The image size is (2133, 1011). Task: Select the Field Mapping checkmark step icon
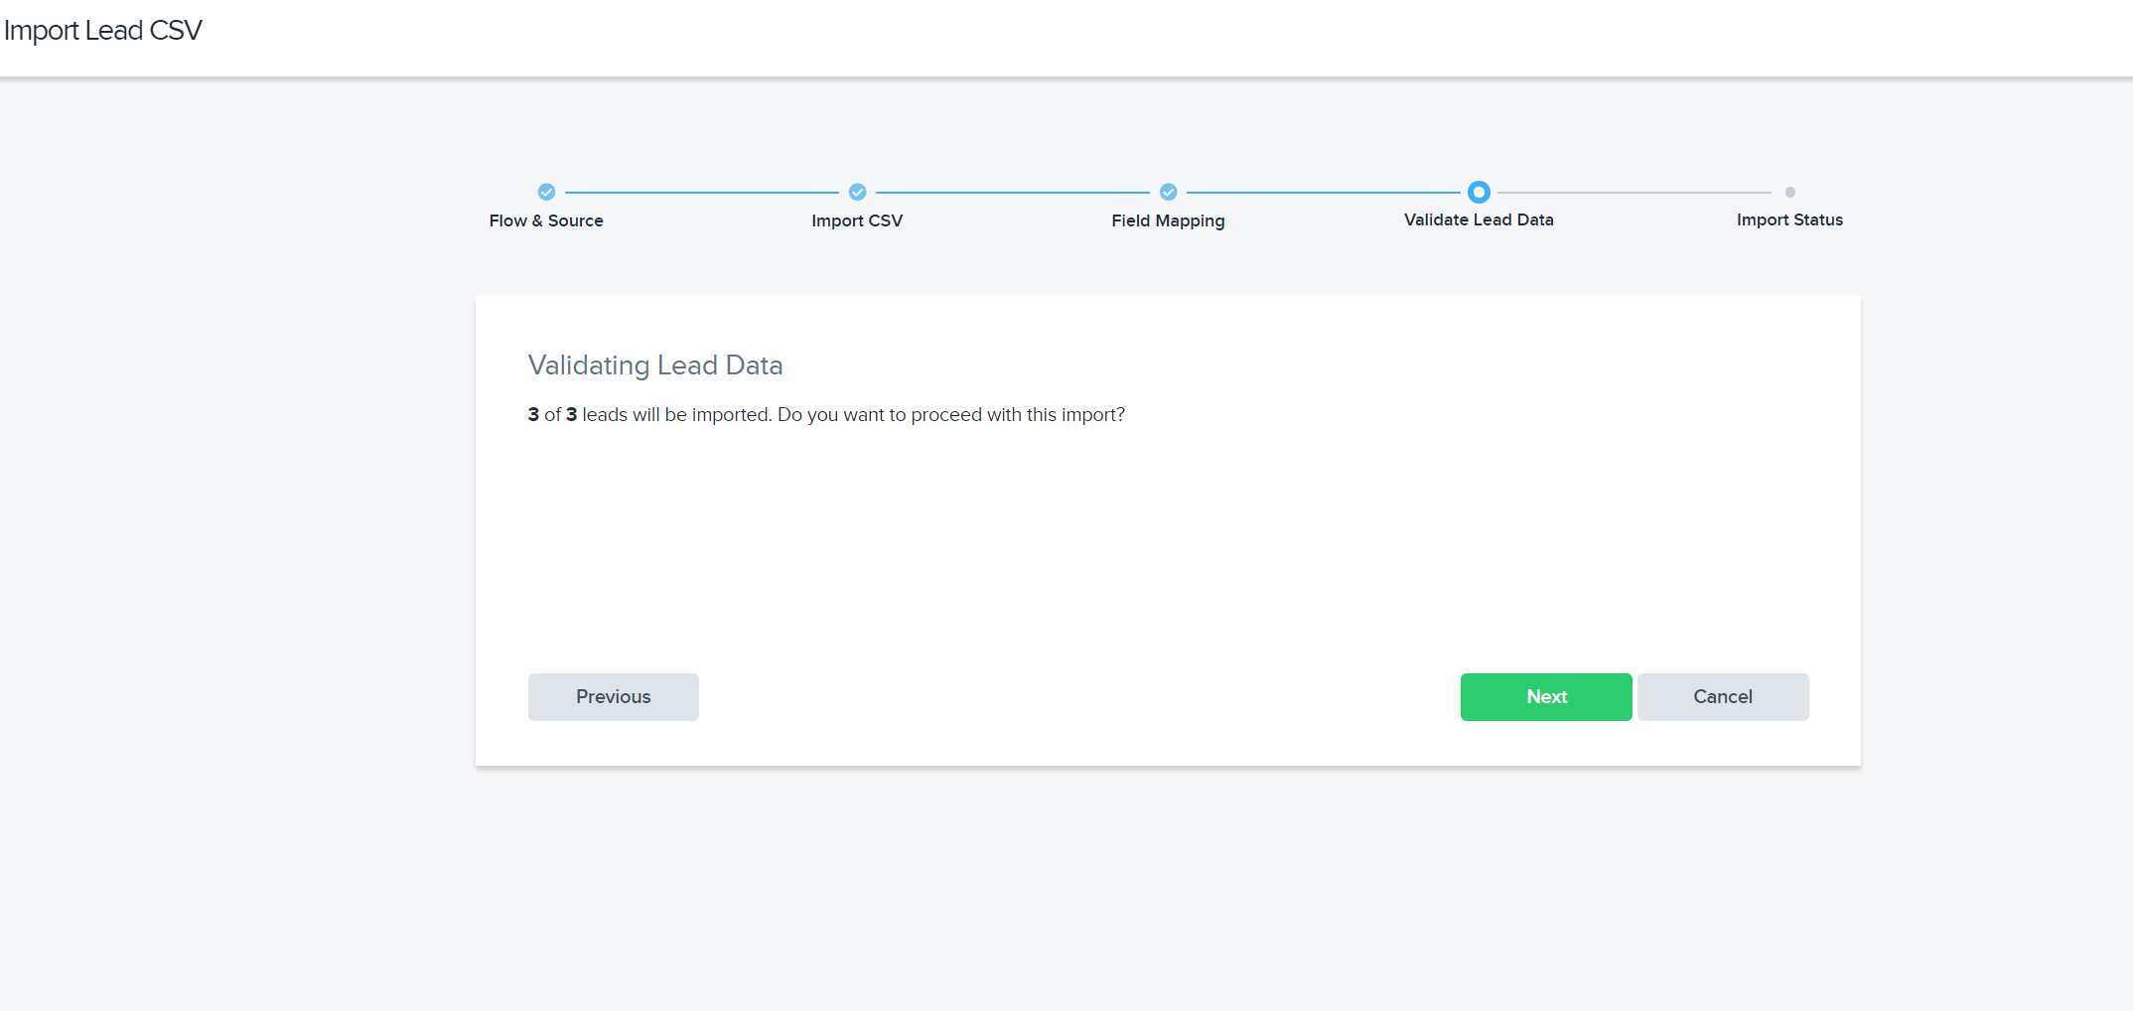[1168, 192]
